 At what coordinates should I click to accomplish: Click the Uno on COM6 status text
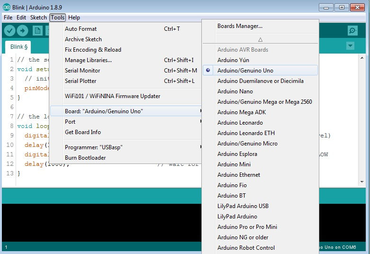(x=337, y=247)
